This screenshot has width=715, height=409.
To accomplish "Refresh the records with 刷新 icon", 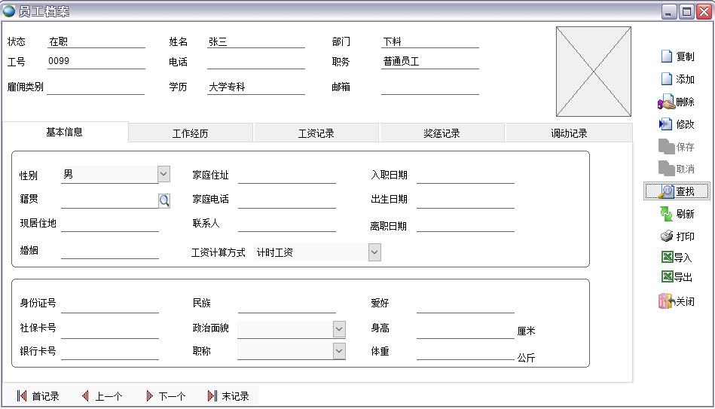I will (666, 214).
